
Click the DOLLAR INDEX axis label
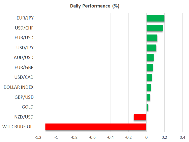tap(19, 87)
